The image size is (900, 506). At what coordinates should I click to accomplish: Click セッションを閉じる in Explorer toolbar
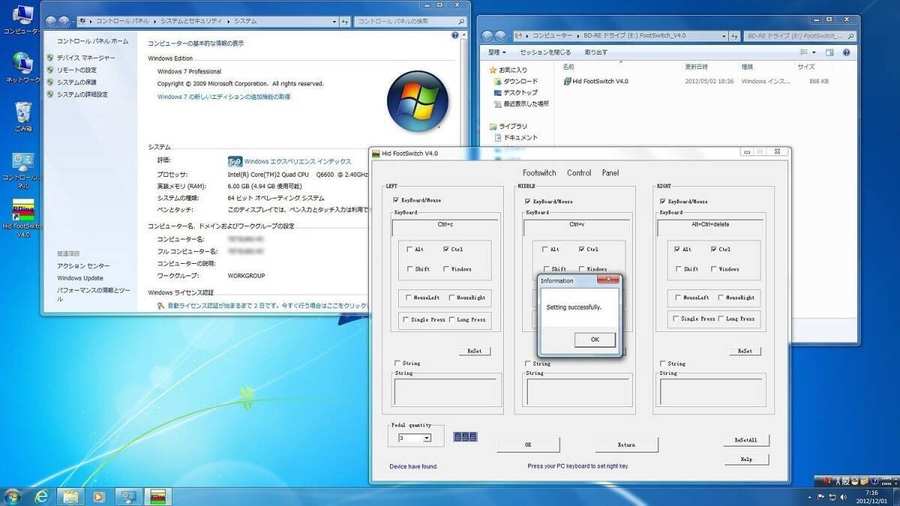(545, 52)
